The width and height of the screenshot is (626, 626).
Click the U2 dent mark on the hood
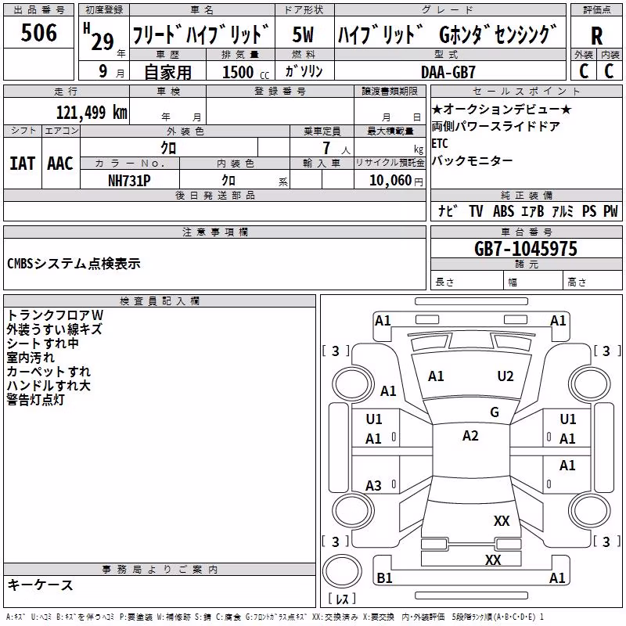click(505, 376)
